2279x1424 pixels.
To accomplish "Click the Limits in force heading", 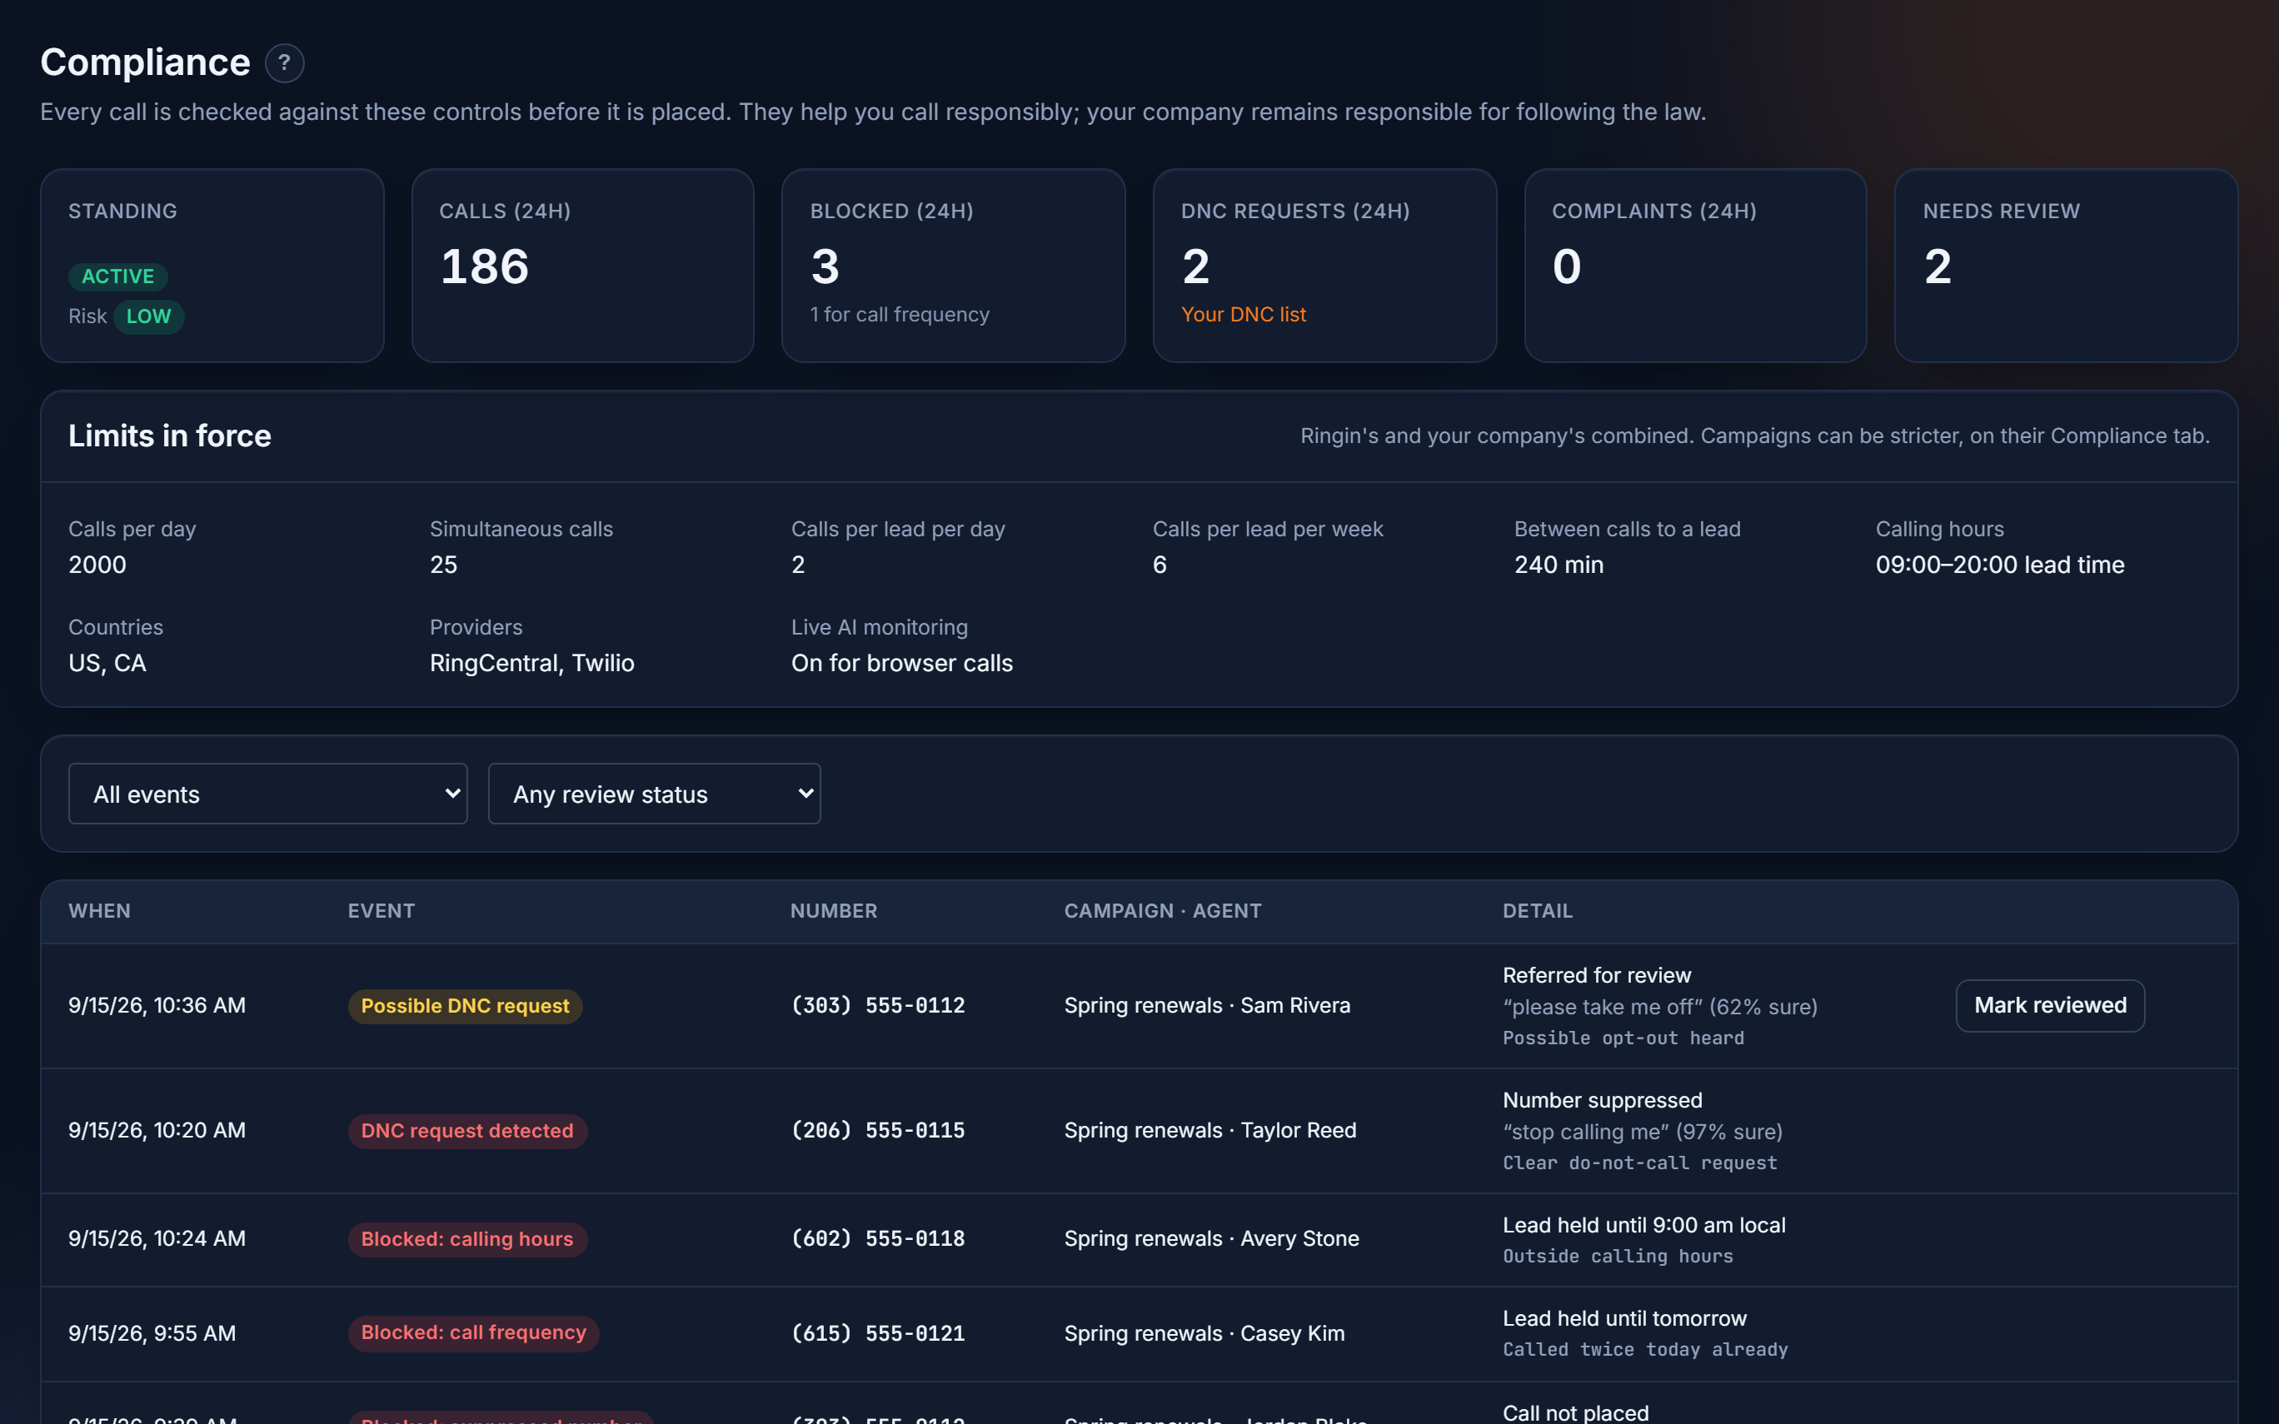I will pos(170,436).
